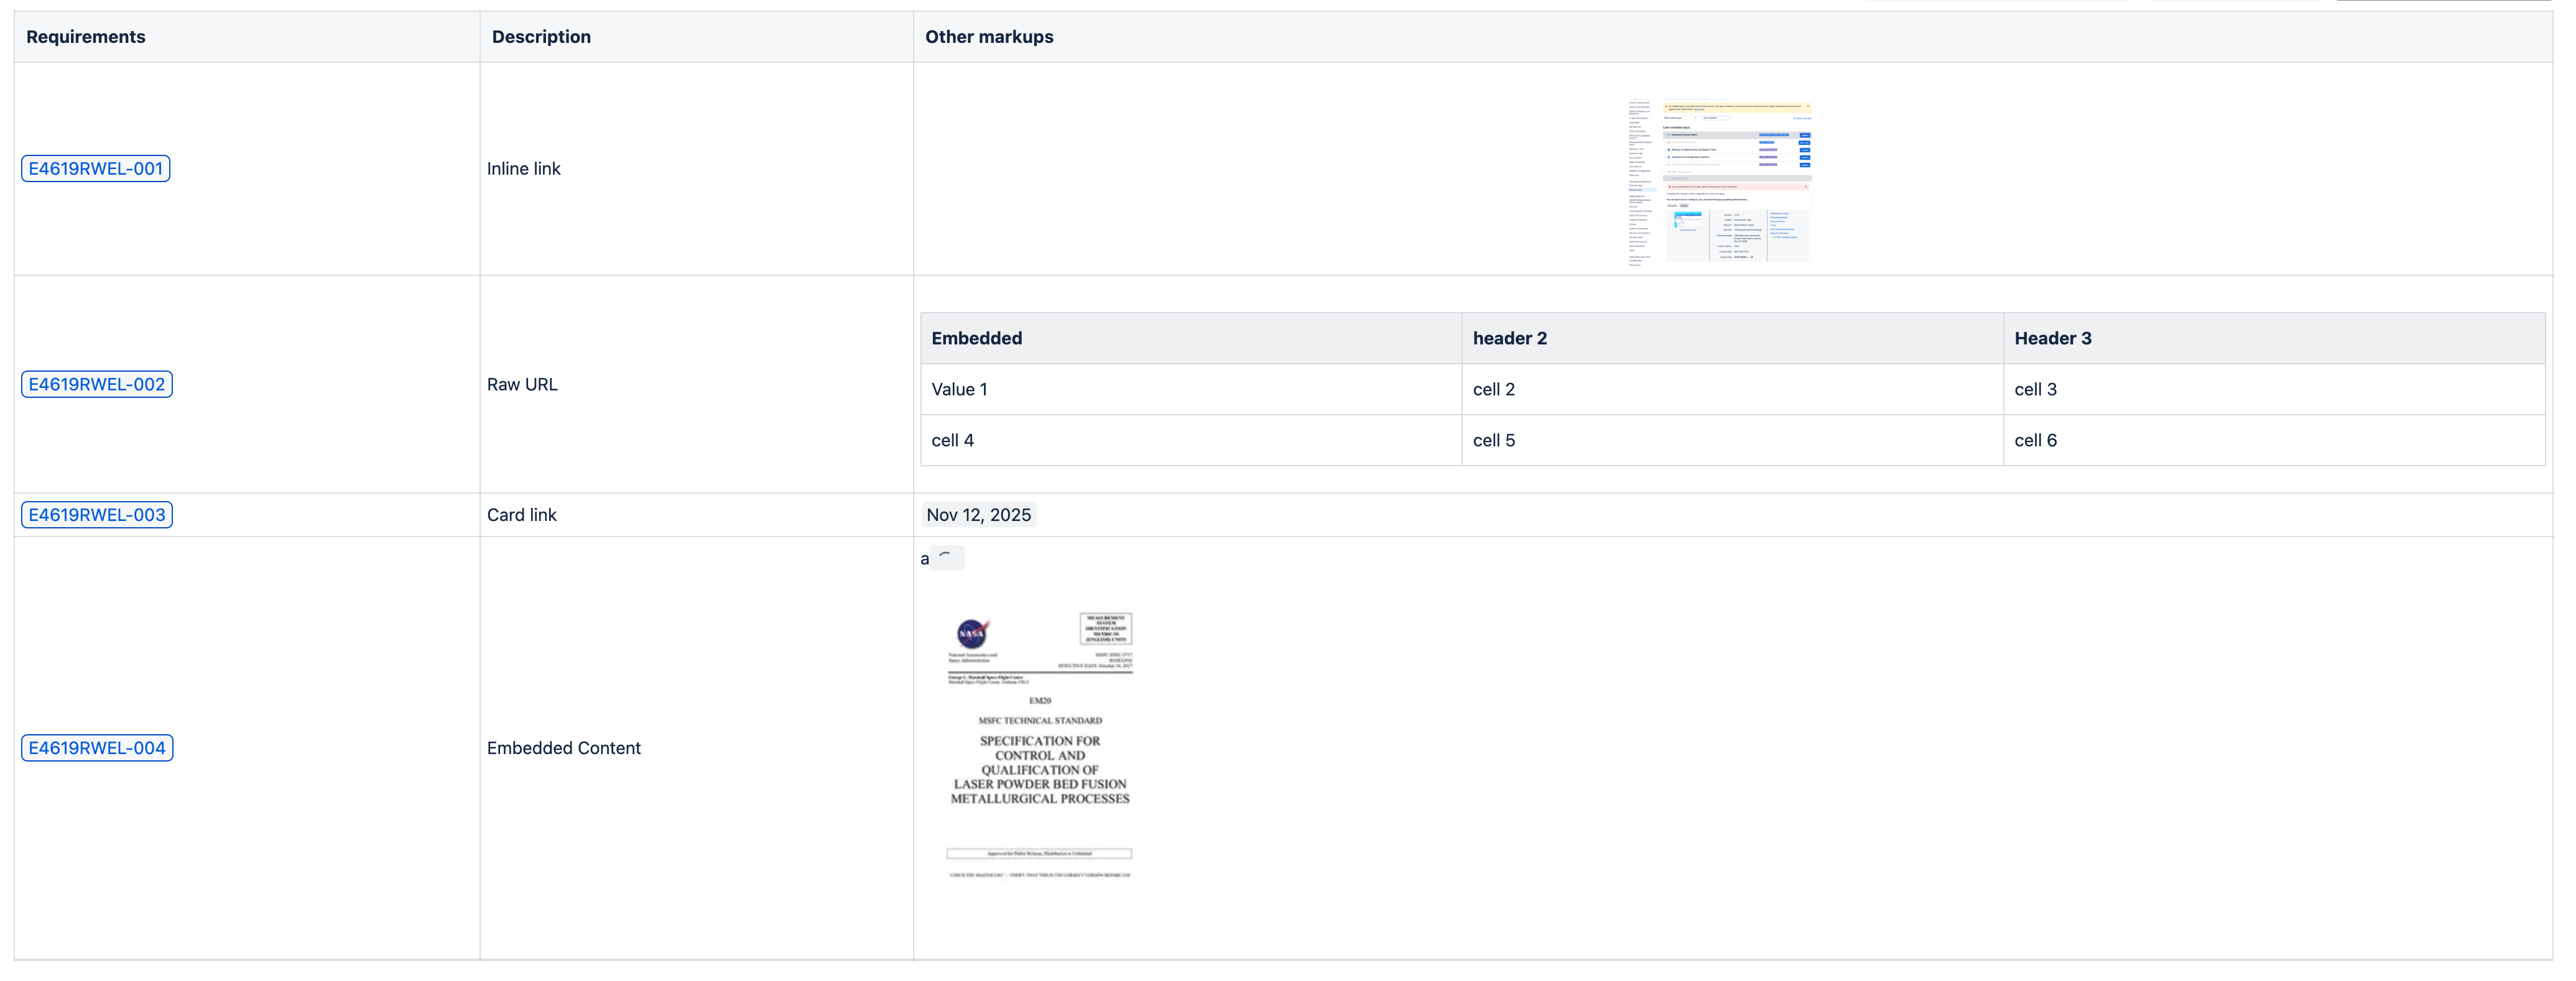Select the 'cell 5' table cell
Viewport: 2576px width, 981px height.
(x=1494, y=440)
